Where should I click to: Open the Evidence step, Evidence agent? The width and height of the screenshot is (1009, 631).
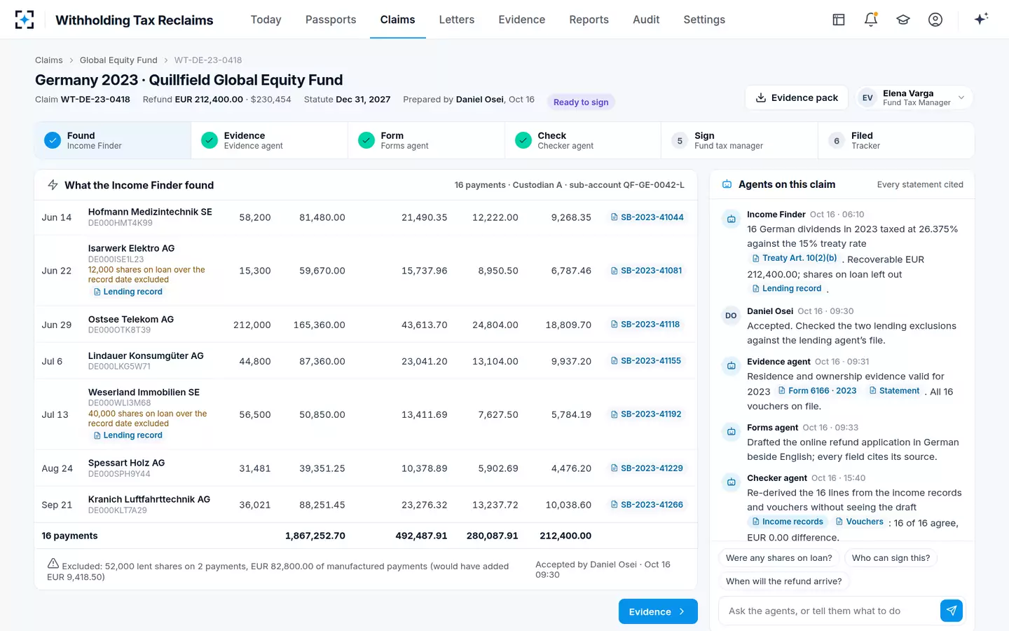coord(270,140)
